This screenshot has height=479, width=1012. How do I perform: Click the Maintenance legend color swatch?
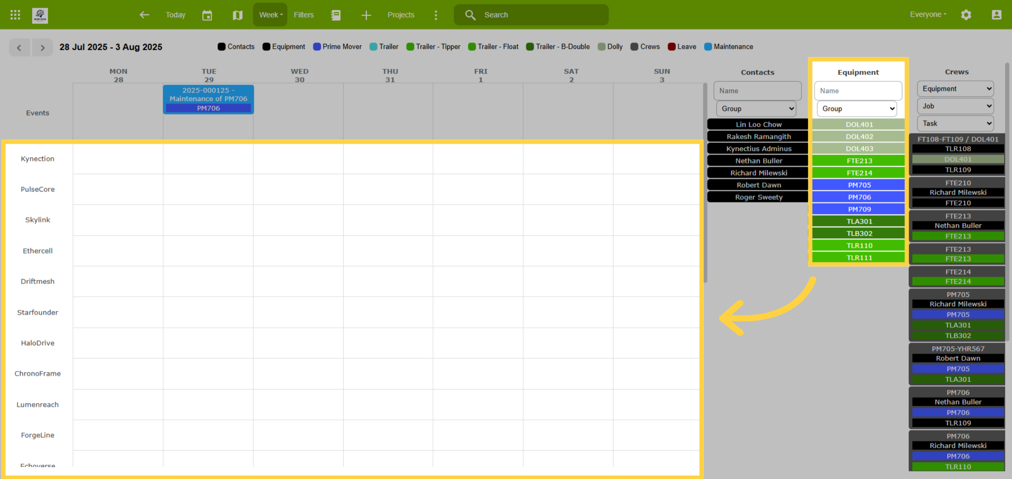tap(708, 47)
